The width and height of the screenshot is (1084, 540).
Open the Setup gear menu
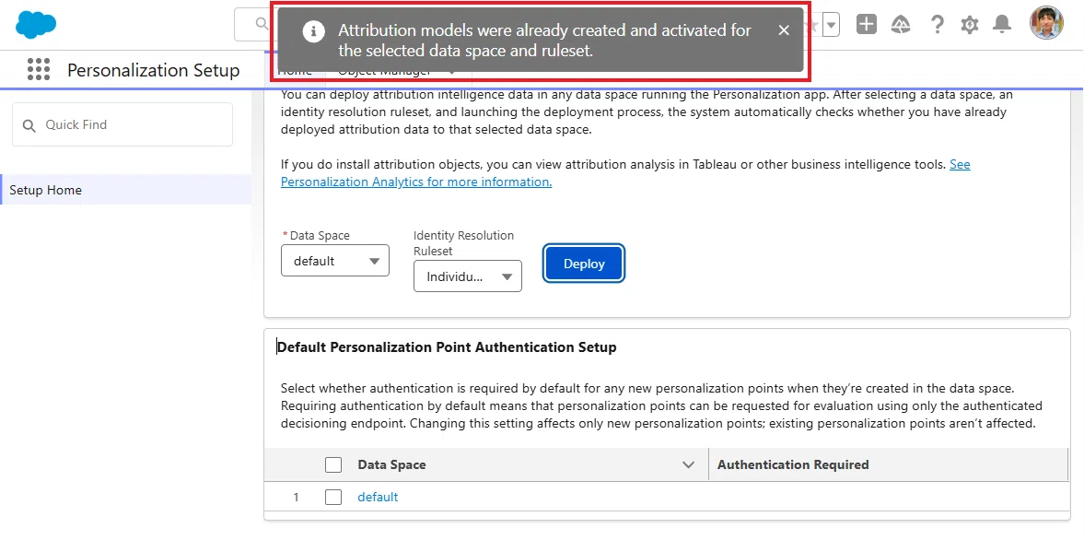(969, 25)
